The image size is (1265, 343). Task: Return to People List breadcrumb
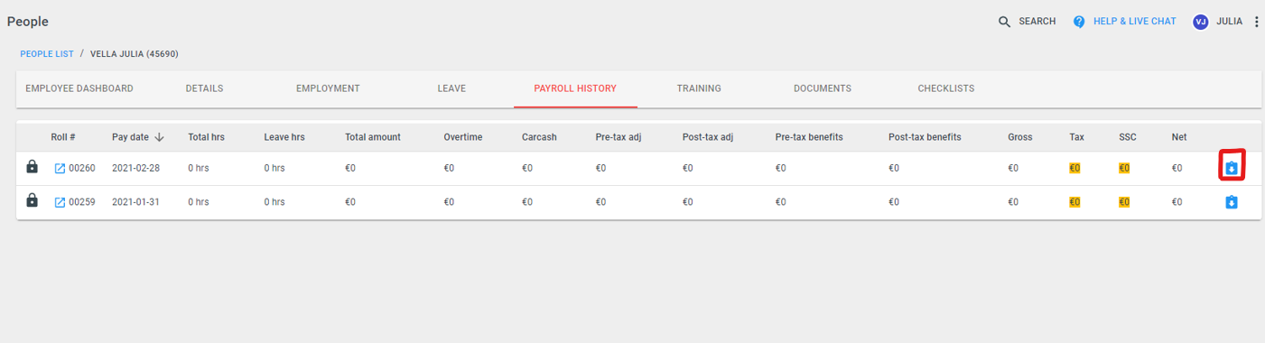click(47, 54)
